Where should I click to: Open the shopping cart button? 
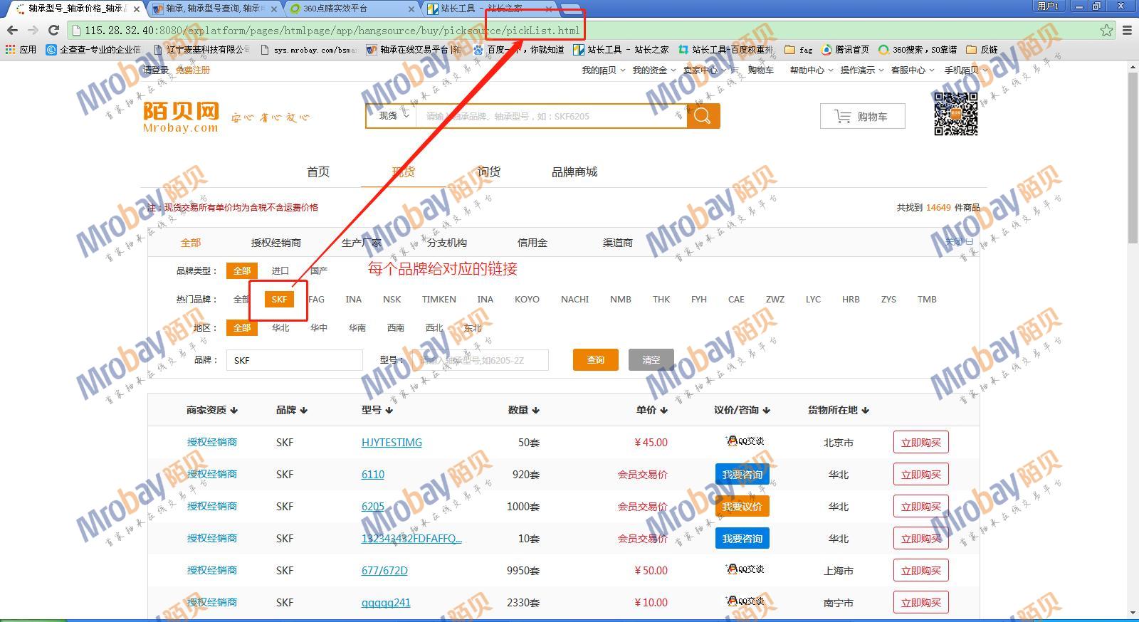click(862, 117)
